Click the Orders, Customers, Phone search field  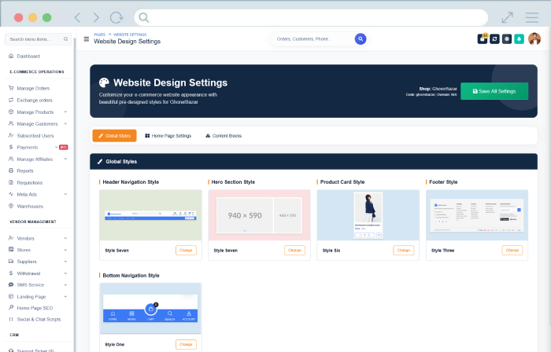pos(312,38)
